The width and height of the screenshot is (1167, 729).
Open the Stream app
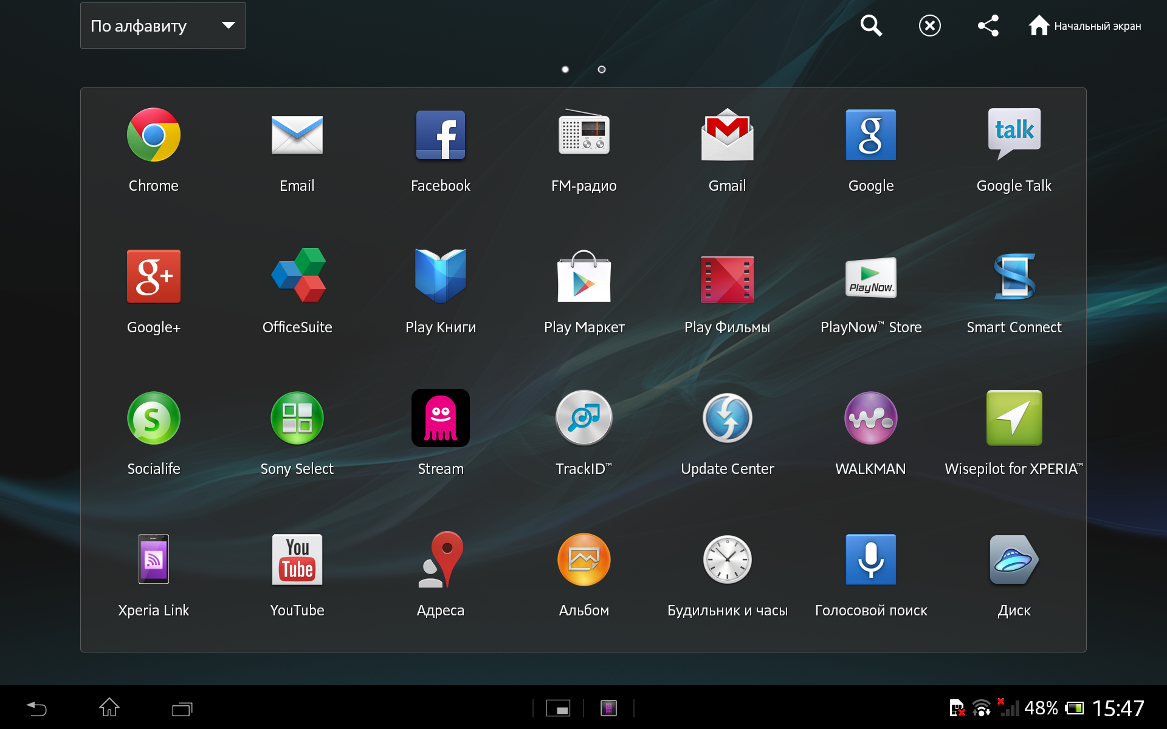(x=441, y=418)
